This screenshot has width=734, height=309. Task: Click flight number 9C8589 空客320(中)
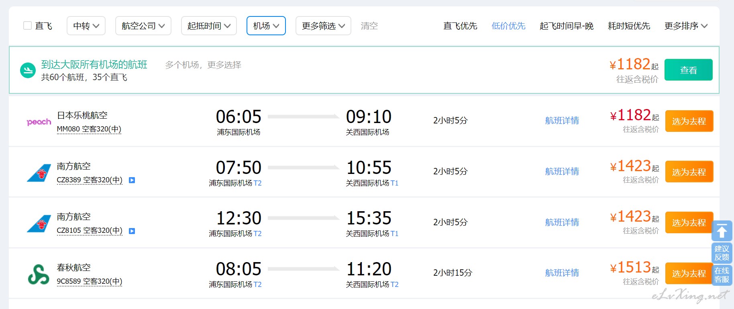tap(90, 281)
